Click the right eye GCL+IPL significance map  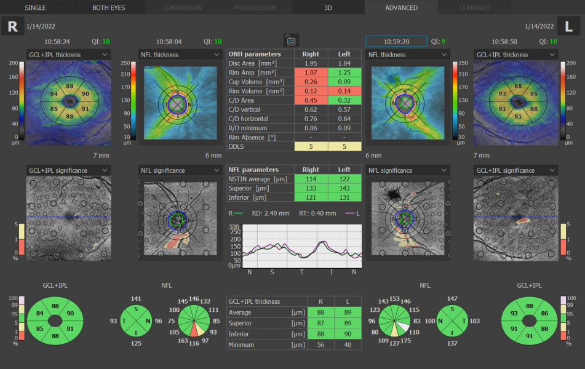pos(69,218)
